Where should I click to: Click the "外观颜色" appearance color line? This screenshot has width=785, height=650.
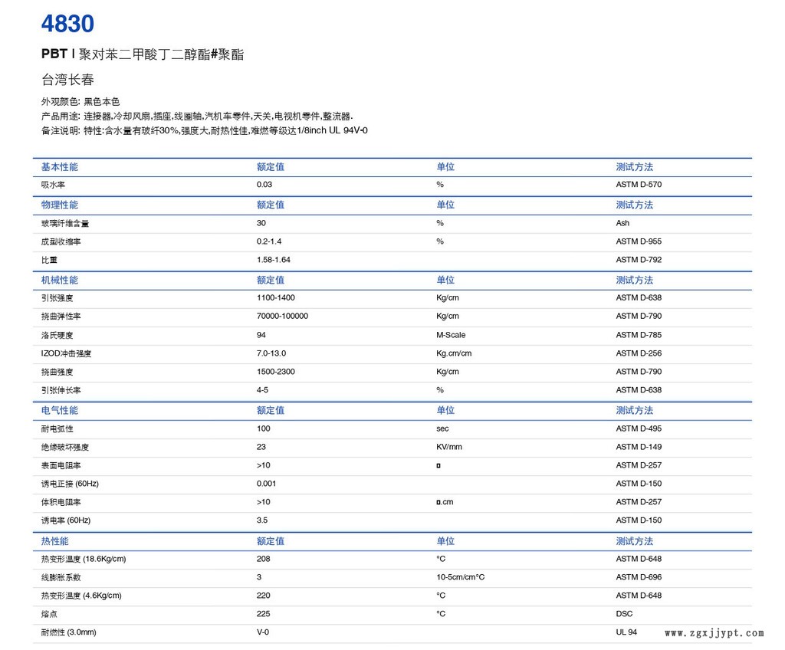(x=80, y=102)
